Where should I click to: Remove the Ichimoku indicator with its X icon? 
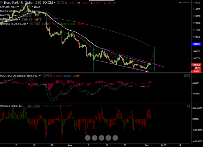pyautogui.click(x=39, y=24)
